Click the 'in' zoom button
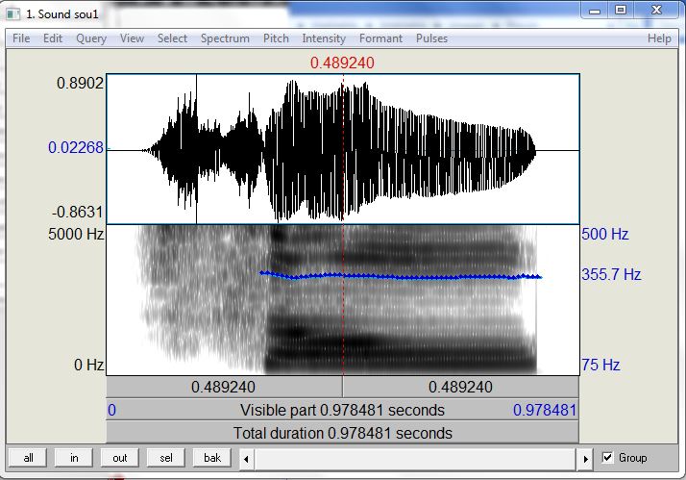 74,458
